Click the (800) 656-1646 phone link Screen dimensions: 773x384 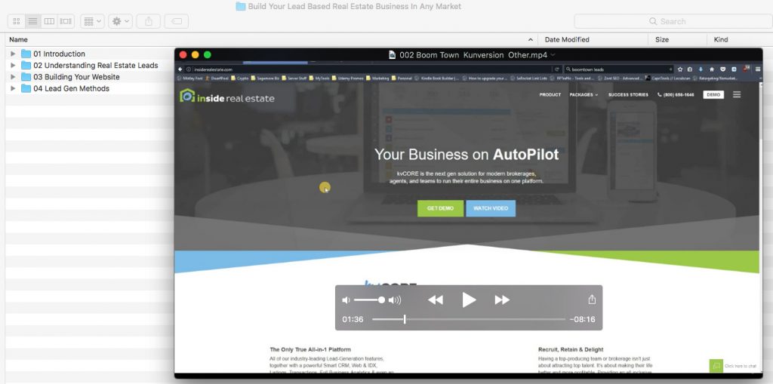coord(676,94)
